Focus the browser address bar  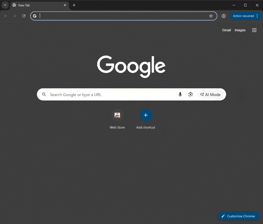(124, 16)
